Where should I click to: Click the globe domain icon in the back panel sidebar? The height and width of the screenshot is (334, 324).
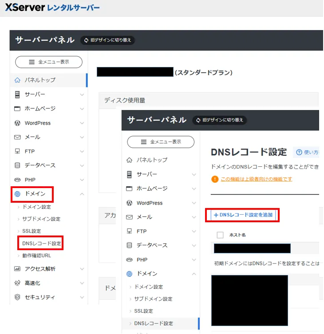point(17,194)
